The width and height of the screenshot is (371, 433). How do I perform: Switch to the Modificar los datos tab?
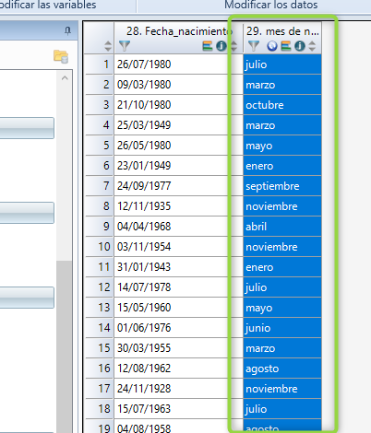click(x=270, y=5)
